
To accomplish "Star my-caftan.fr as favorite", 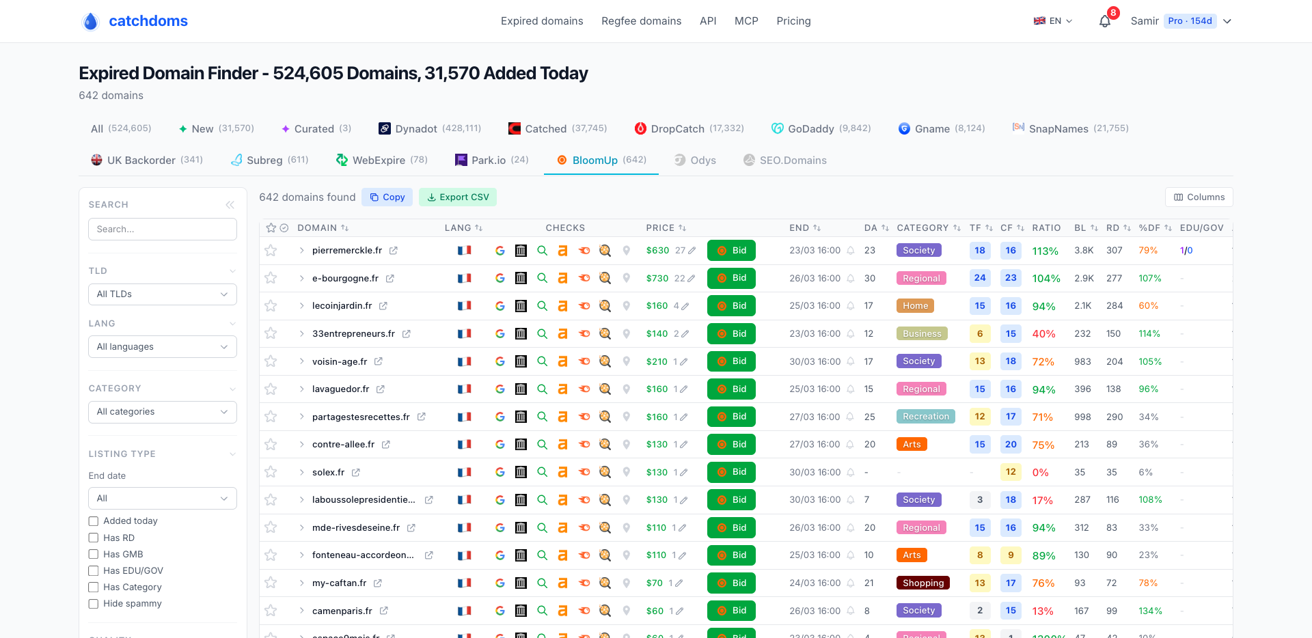I will point(271,583).
